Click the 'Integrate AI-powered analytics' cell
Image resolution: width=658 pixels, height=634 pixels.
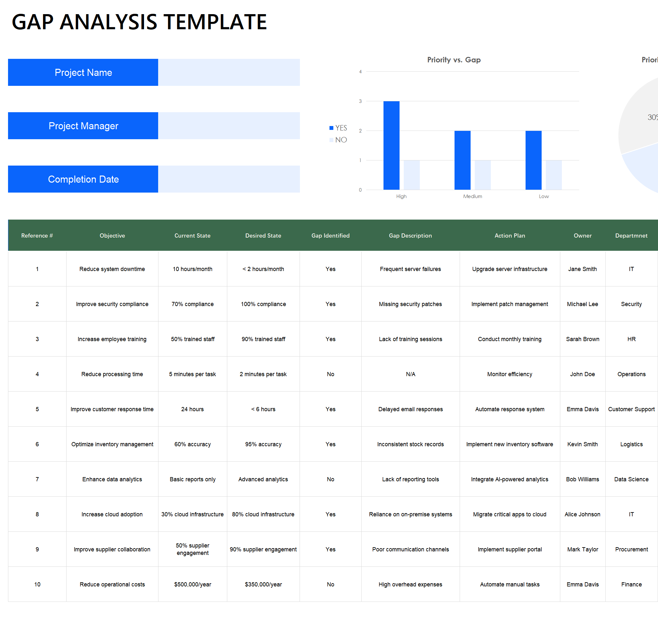pos(509,479)
